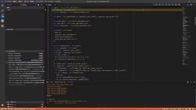Split the editor with the split icon
This screenshot has width=196, height=110.
click(191, 5)
